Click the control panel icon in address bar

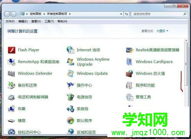23,14
